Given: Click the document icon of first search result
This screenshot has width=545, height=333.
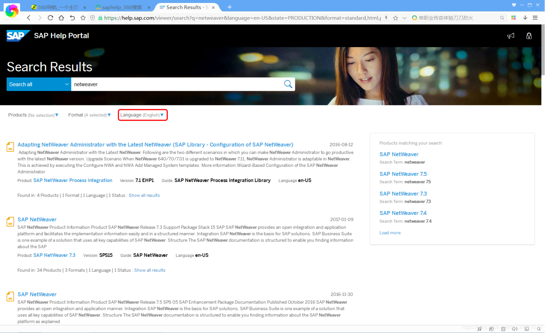Looking at the screenshot, I should click(11, 147).
